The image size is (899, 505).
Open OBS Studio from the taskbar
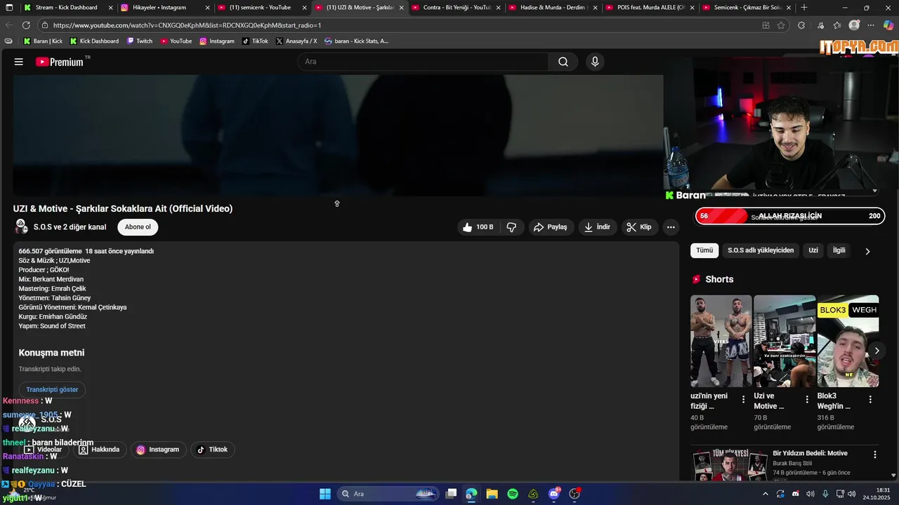point(575,494)
